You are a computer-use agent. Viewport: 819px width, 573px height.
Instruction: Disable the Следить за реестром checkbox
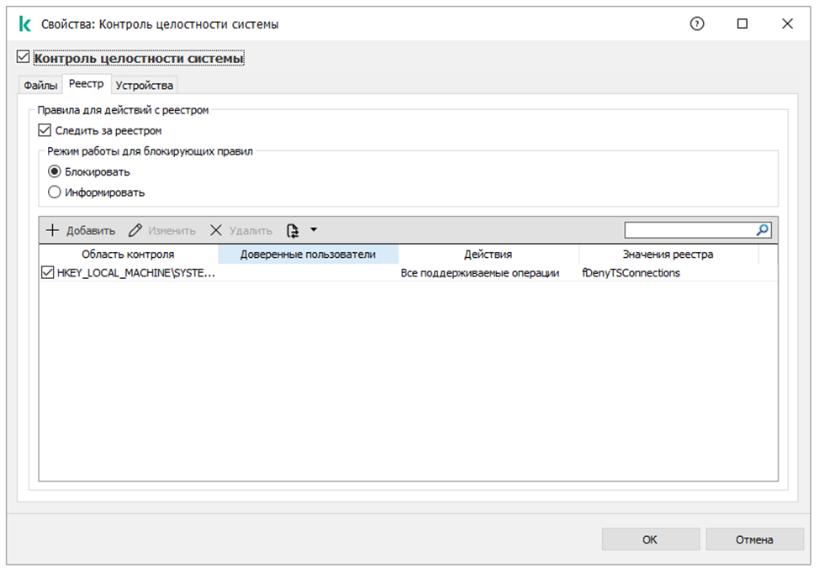coord(45,130)
